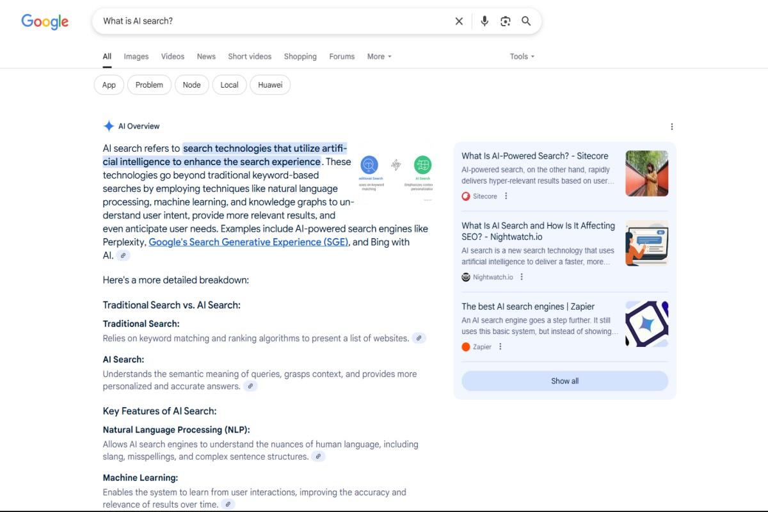Select the Huawei filter chip
Screen dimensions: 768x512
[x=270, y=84]
